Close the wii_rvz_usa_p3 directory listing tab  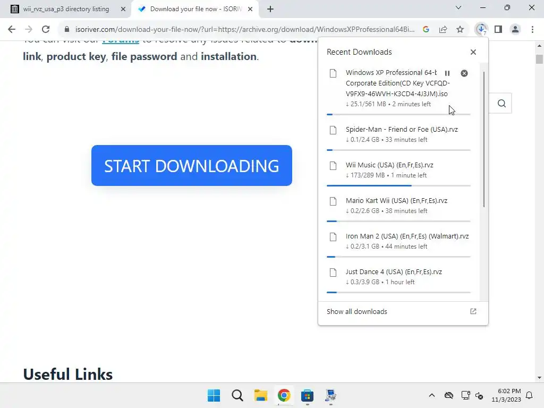pyautogui.click(x=123, y=9)
